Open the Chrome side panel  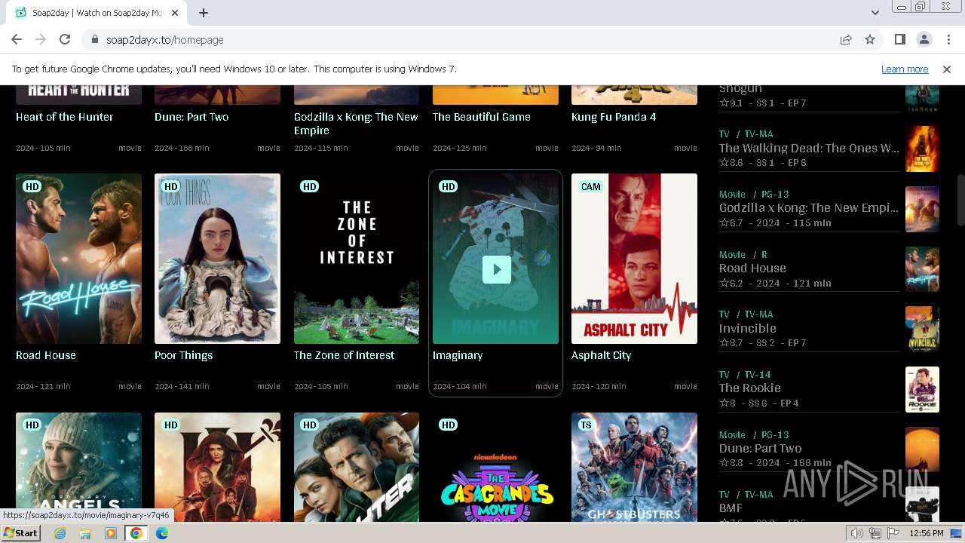pos(899,39)
